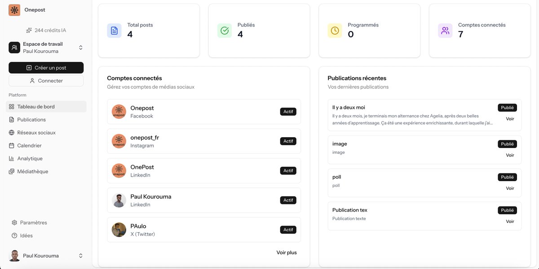Navigate to Calendrier
Viewport: 539px width, 269px height.
pyautogui.click(x=46, y=146)
